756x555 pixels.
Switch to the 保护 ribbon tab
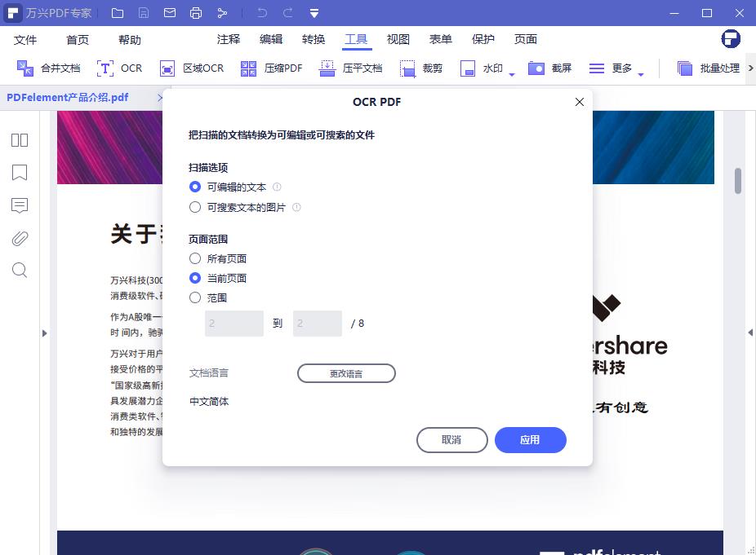(x=483, y=38)
